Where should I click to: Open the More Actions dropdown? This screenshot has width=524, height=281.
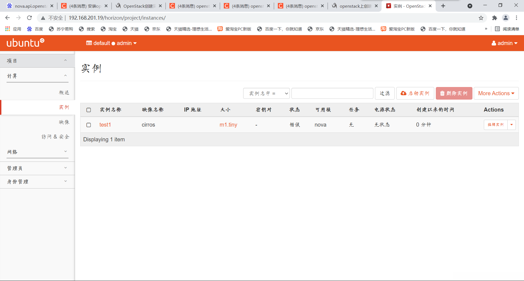pyautogui.click(x=496, y=93)
